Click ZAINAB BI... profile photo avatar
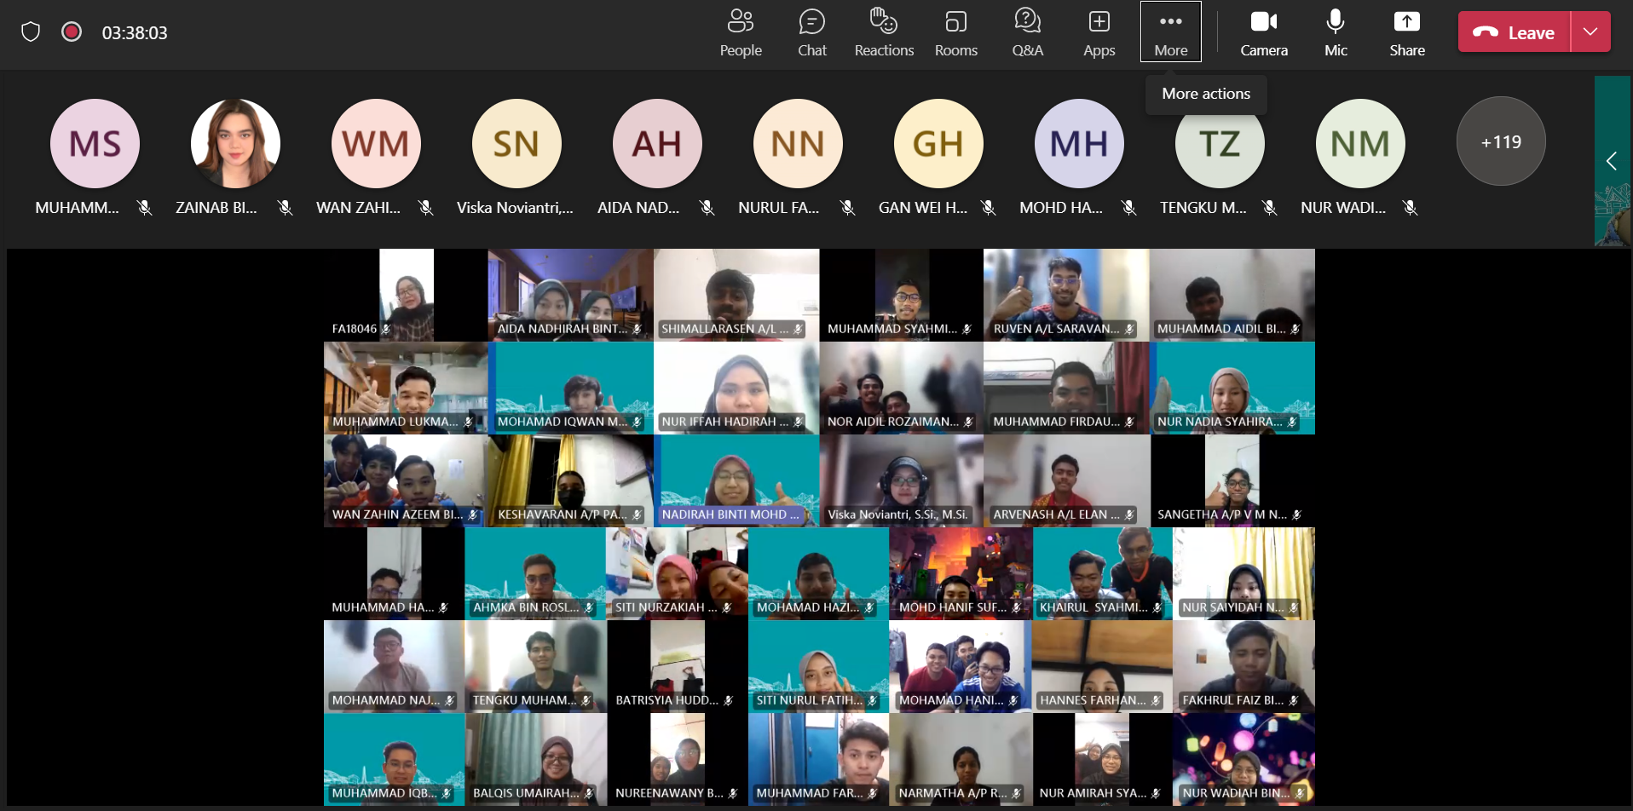This screenshot has height=811, width=1633. tap(235, 143)
